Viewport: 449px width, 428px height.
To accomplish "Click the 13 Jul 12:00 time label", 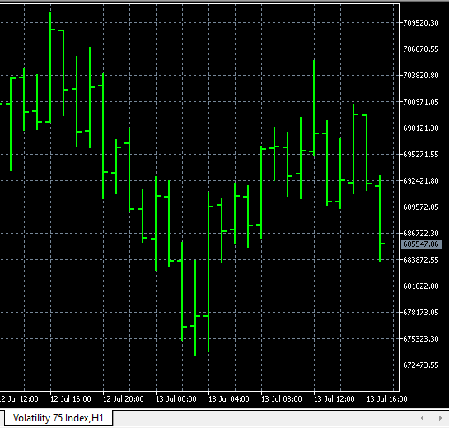I will (x=334, y=399).
